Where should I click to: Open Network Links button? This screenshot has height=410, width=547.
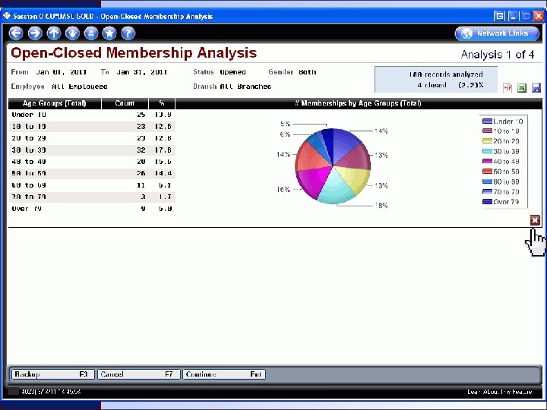[497, 33]
